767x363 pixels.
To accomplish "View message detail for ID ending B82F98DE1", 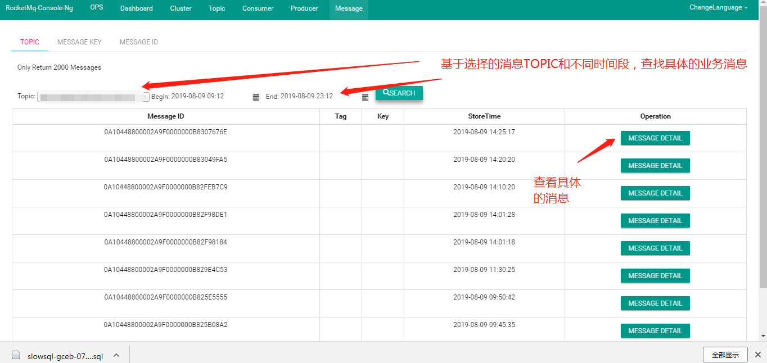I will click(655, 221).
